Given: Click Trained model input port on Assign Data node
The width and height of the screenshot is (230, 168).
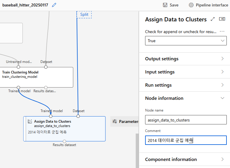Looking at the screenshot, I should tap(51, 116).
